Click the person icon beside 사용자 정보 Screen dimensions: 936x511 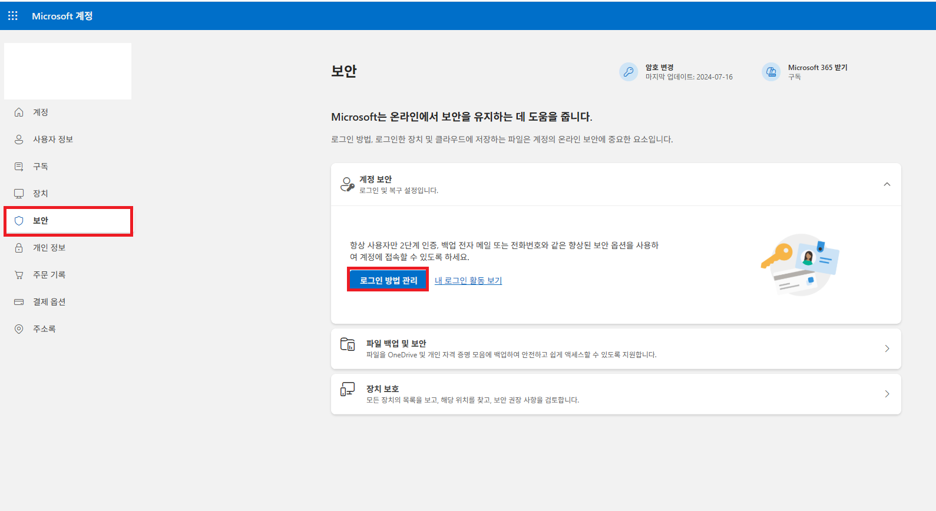pyautogui.click(x=19, y=140)
